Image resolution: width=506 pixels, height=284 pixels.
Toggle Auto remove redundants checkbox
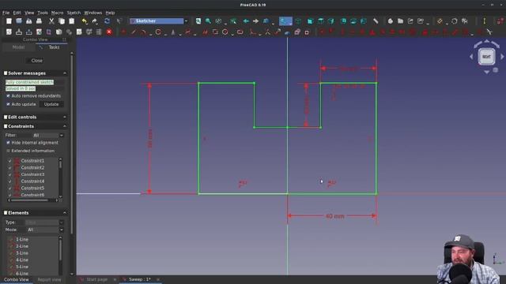click(x=9, y=96)
